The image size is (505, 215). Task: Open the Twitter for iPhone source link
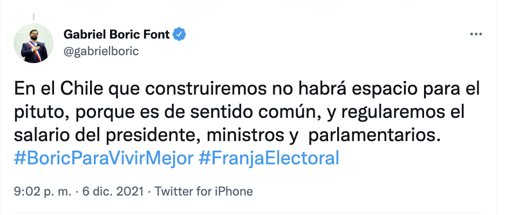(203, 191)
